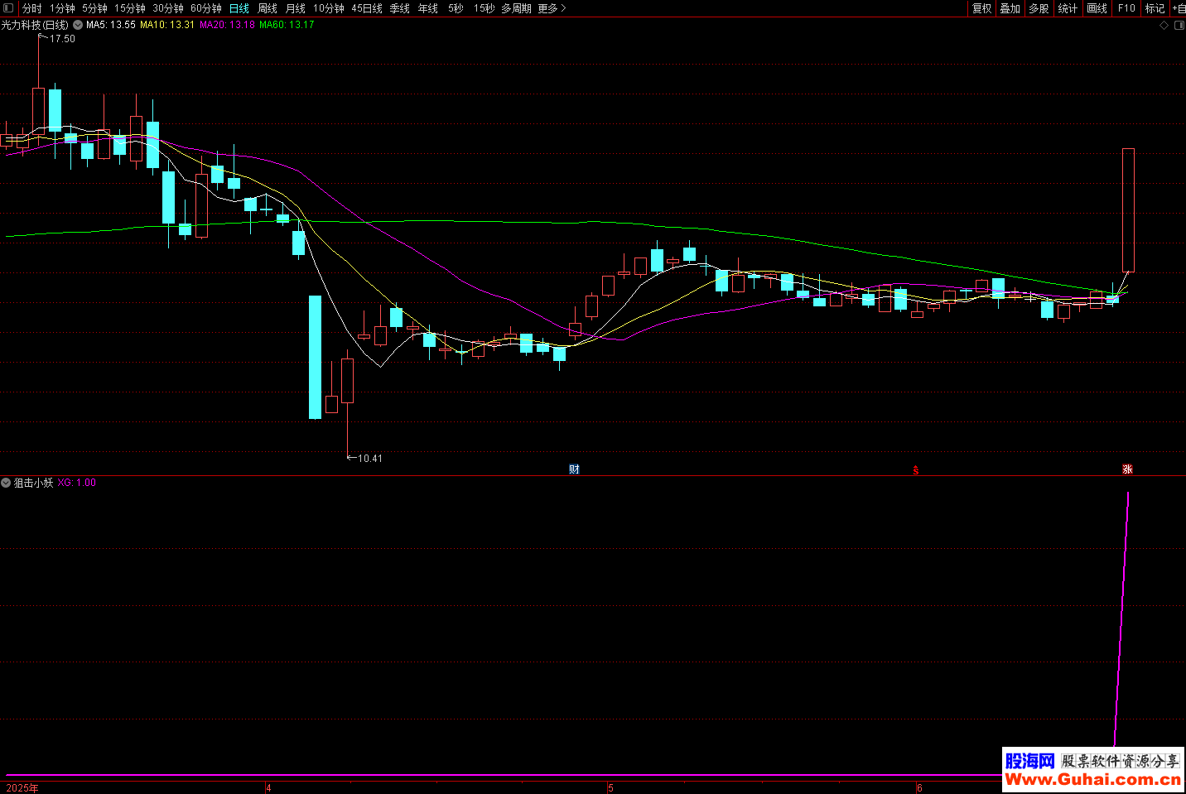Image resolution: width=1186 pixels, height=794 pixels.
Task: Click the MA20: 13.18 indicator label
Action: click(228, 25)
